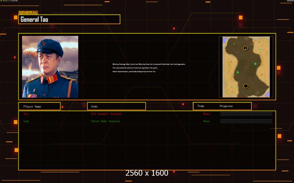Click the blue water corner at the minimap's top
Image resolution: width=294 pixels, height=183 pixels.
(224, 40)
